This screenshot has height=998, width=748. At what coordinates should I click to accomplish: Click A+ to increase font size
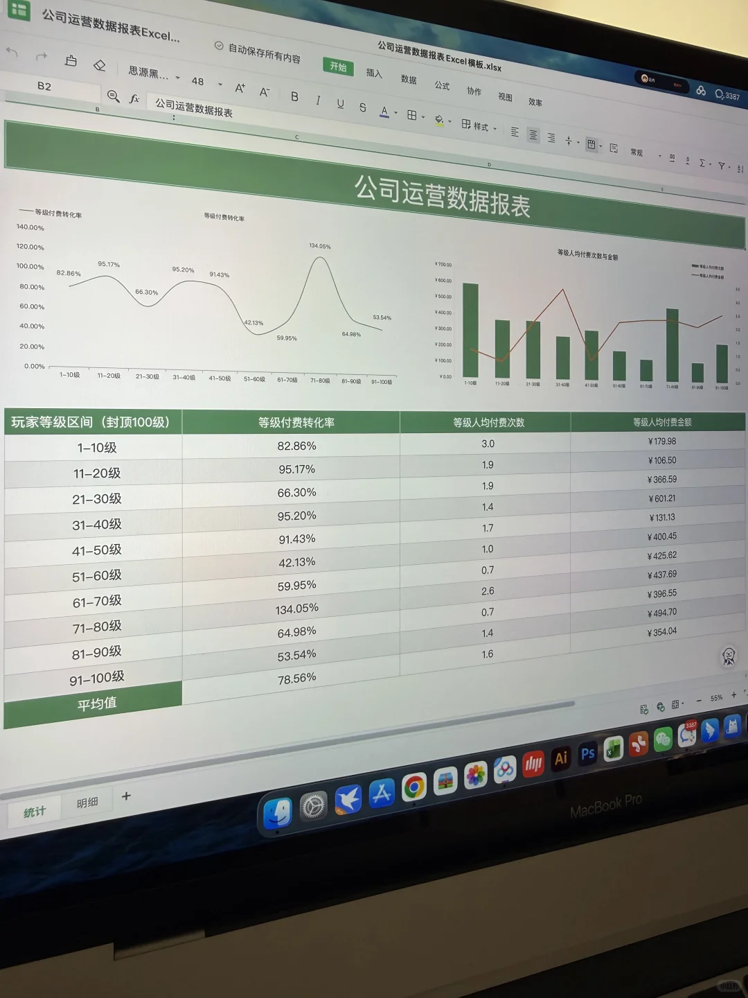pos(240,89)
